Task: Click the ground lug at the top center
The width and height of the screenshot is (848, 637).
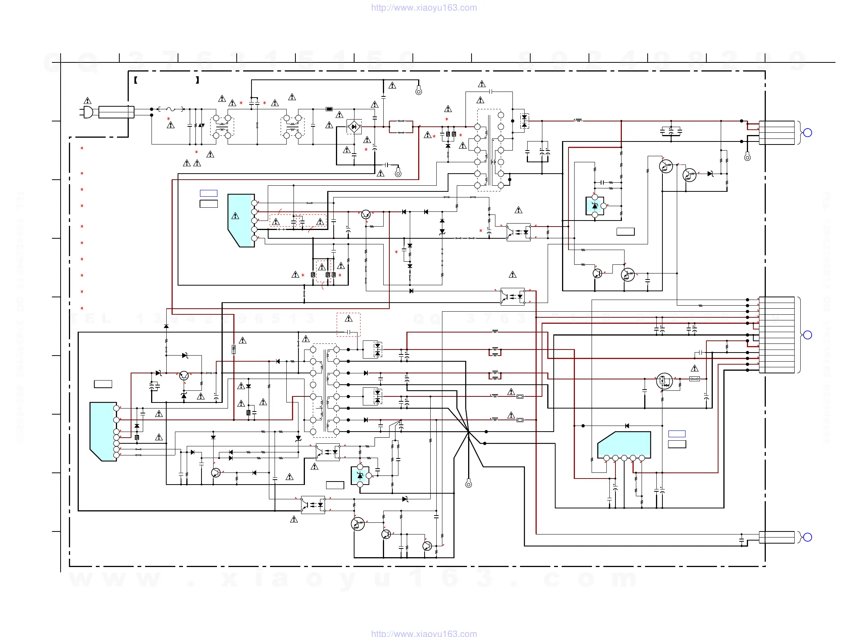Action: [419, 92]
